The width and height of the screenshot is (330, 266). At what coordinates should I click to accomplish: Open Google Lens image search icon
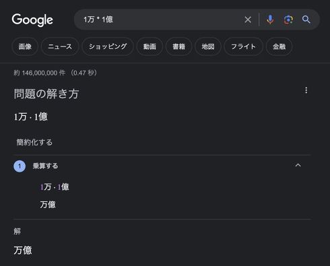[x=288, y=20]
